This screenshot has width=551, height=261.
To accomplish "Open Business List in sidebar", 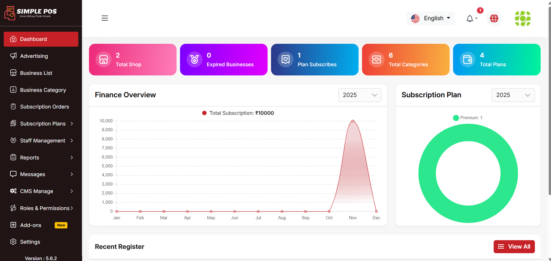I will [36, 73].
